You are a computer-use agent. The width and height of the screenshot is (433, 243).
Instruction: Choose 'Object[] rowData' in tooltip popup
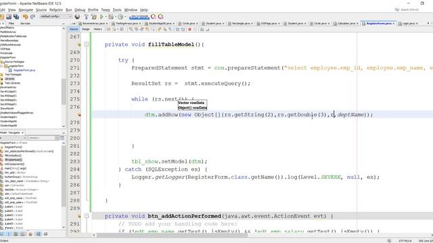[192, 108]
